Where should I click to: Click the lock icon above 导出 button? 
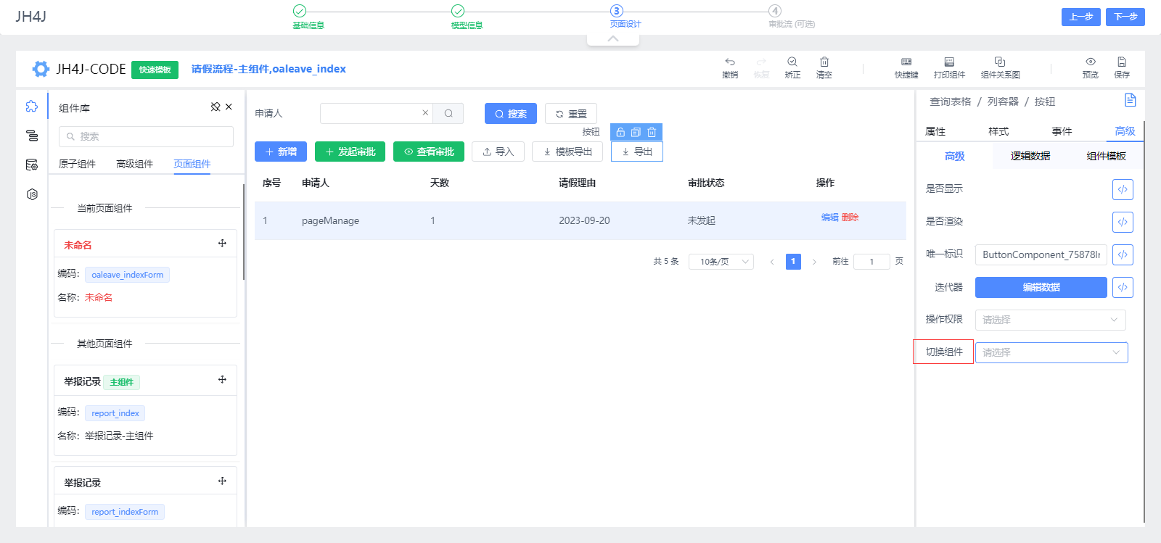(620, 132)
